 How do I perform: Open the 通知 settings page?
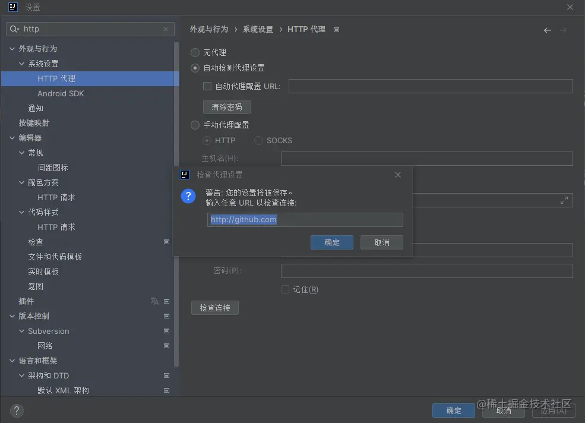pyautogui.click(x=36, y=108)
